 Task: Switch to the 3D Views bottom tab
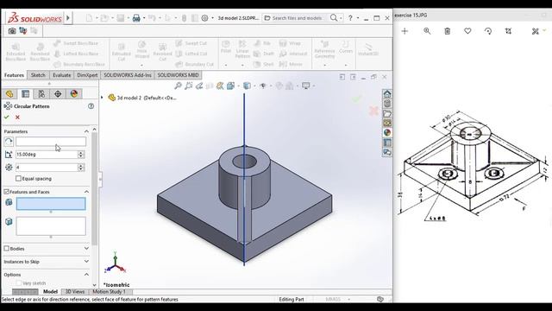[x=75, y=292]
